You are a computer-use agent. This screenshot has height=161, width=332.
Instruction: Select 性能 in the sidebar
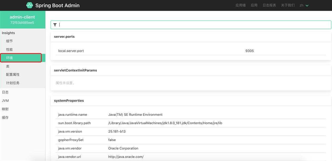pyautogui.click(x=9, y=50)
